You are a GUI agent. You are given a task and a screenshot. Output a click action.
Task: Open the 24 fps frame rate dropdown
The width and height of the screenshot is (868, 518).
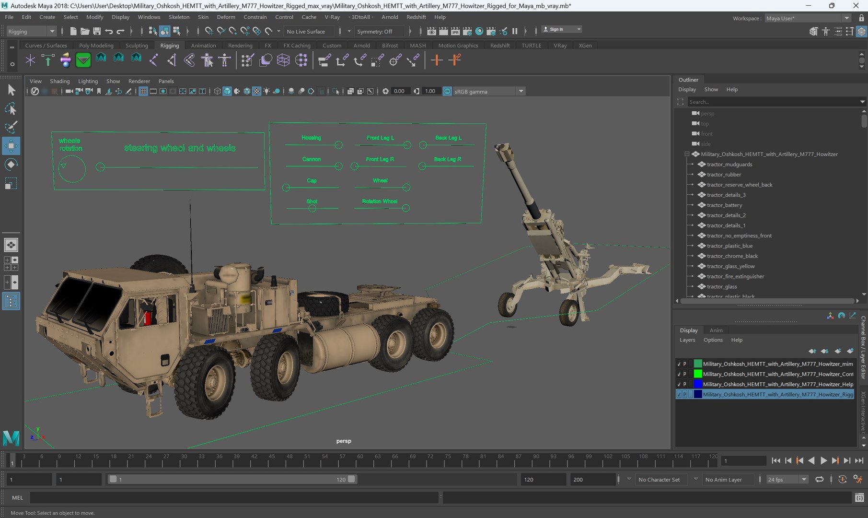point(787,479)
